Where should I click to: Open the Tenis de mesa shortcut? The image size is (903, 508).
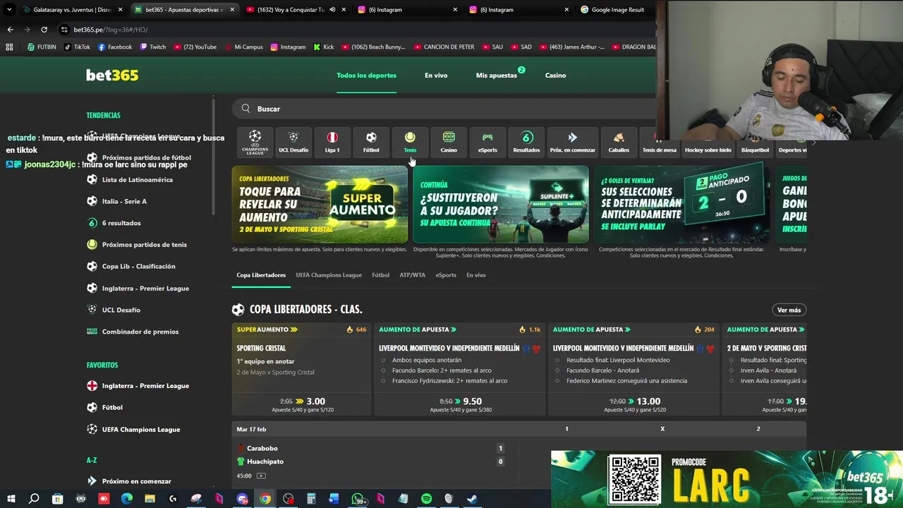coord(659,150)
